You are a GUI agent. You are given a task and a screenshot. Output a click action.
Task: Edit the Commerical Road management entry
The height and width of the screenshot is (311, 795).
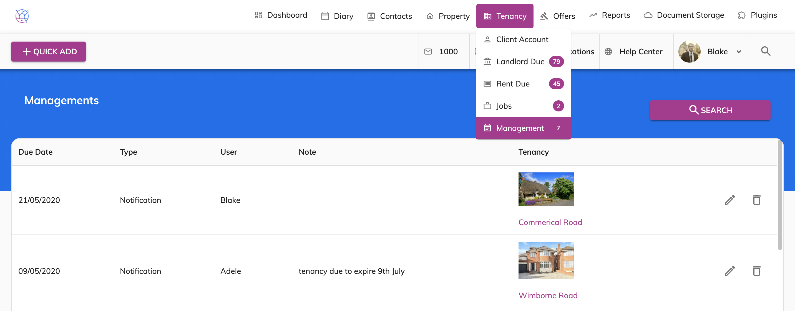click(729, 200)
